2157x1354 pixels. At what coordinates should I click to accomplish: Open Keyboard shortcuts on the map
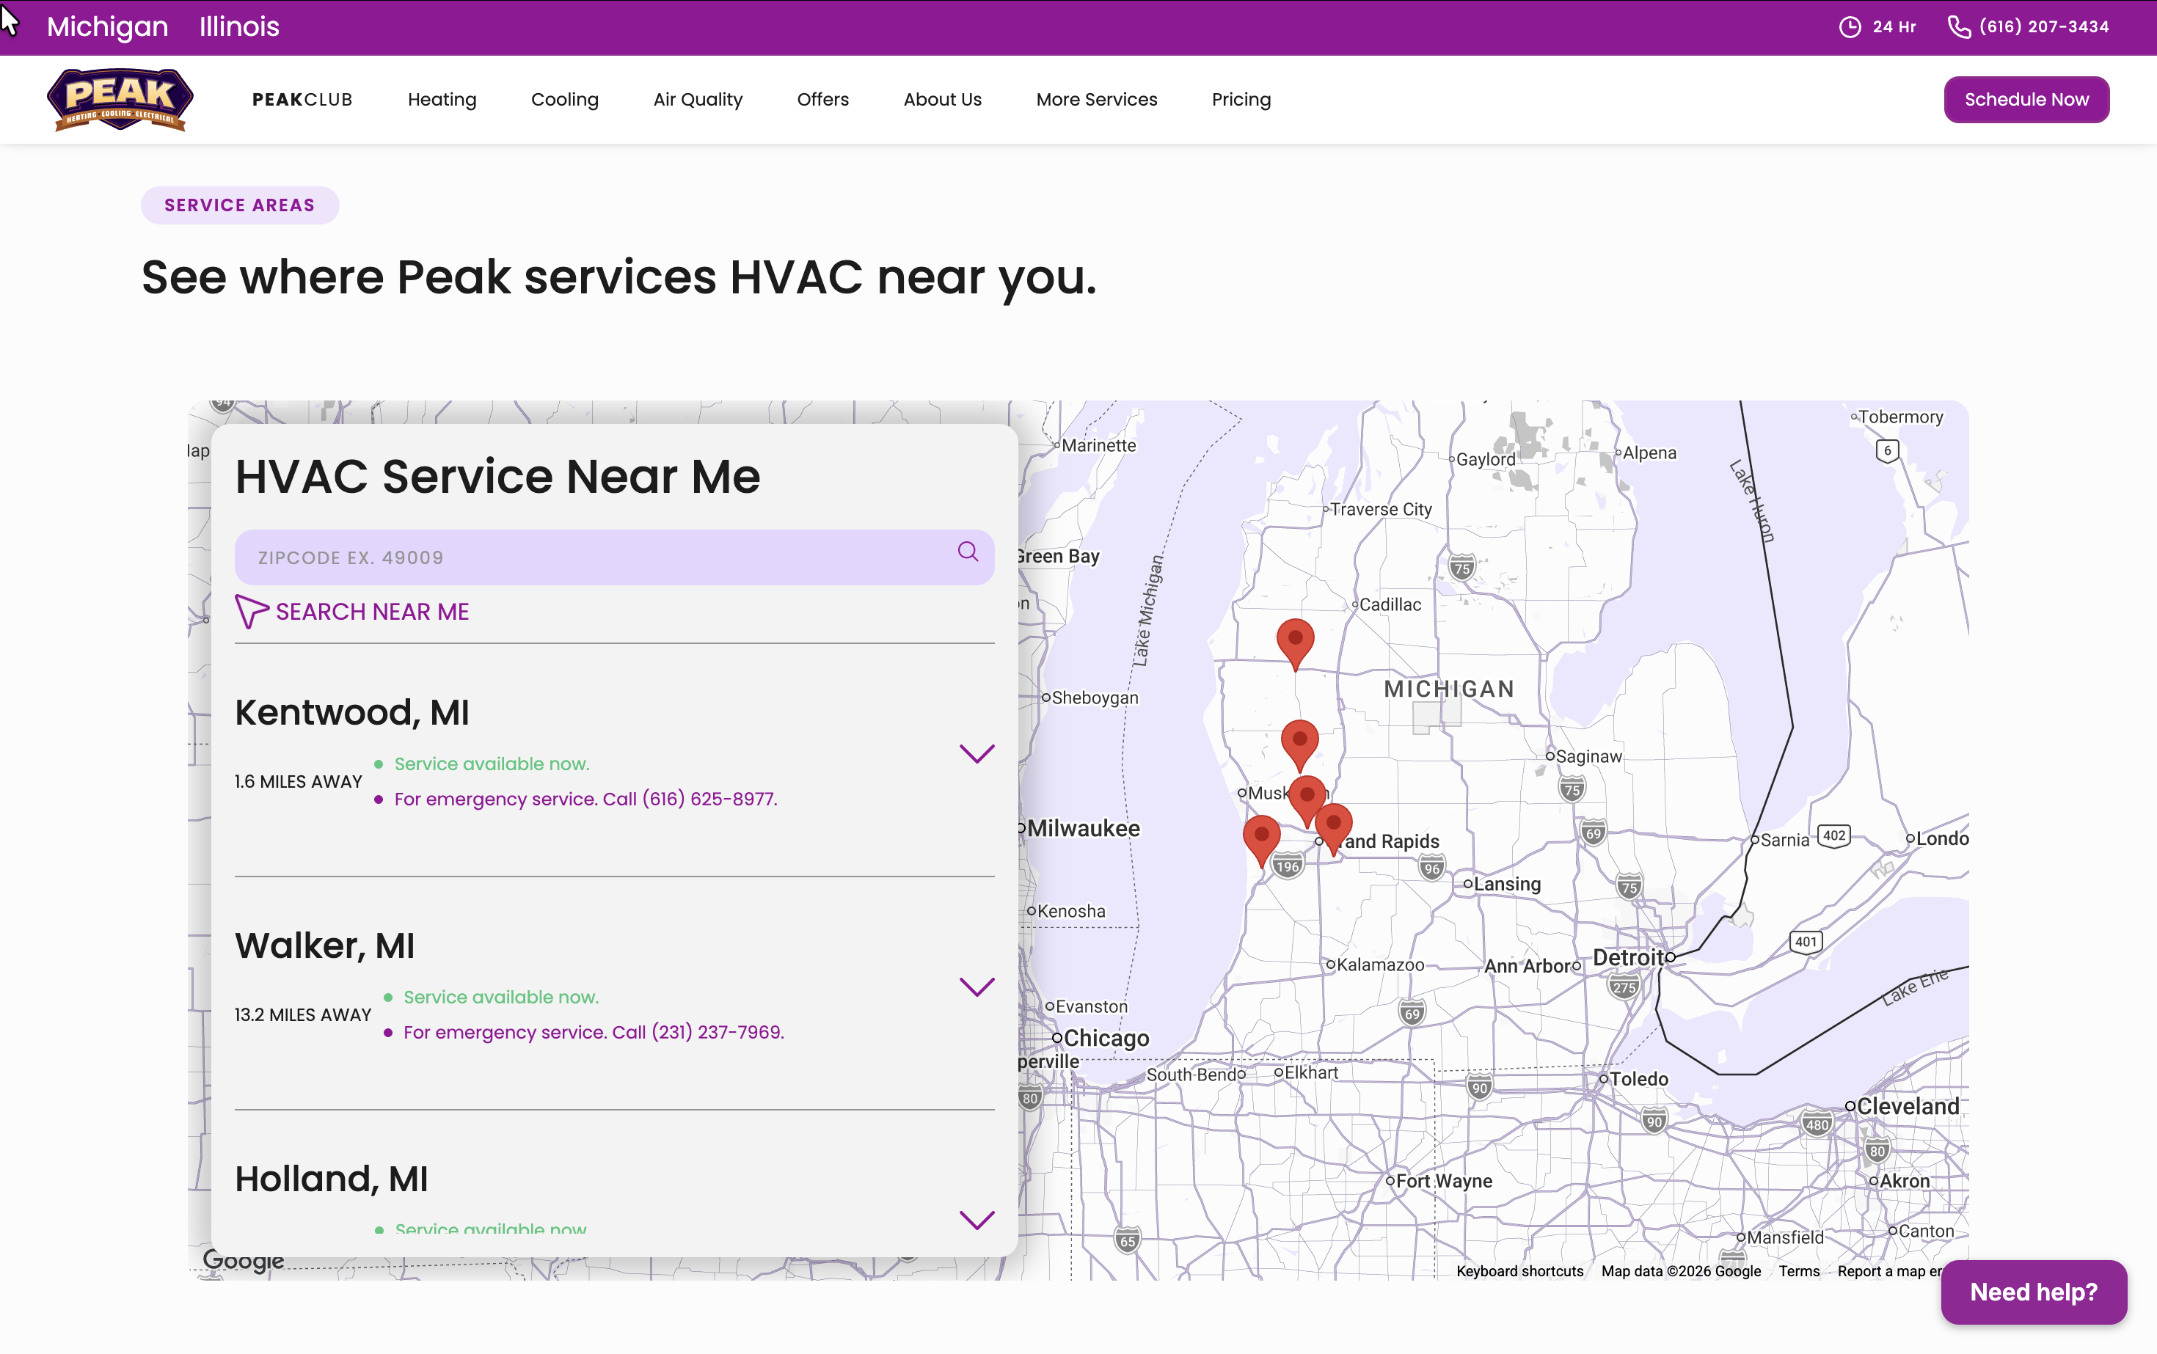pos(1519,1270)
